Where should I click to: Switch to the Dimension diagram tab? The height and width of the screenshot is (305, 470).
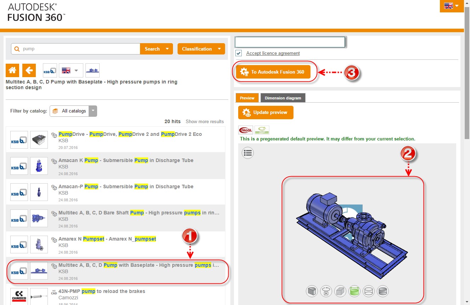(283, 98)
